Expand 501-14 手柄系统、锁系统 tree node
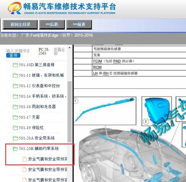This screenshot has height=182, width=186. (x=43, y=96)
